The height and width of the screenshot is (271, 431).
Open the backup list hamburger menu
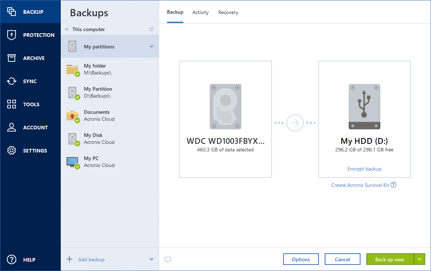pyautogui.click(x=152, y=29)
